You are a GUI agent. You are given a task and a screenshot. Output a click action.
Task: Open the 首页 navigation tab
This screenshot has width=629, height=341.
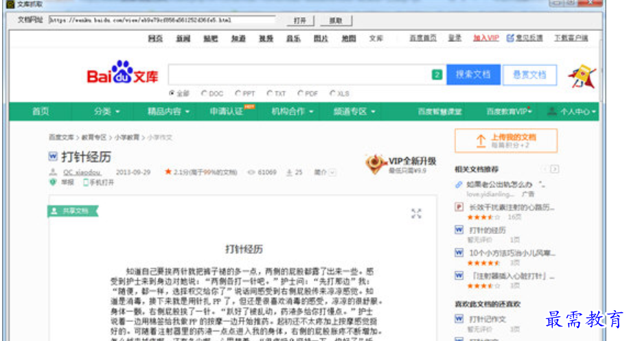pos(41,111)
